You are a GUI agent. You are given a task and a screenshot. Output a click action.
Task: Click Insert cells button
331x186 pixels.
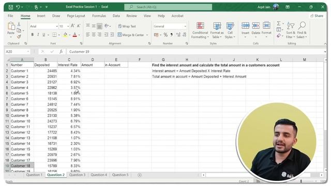pos(245,30)
